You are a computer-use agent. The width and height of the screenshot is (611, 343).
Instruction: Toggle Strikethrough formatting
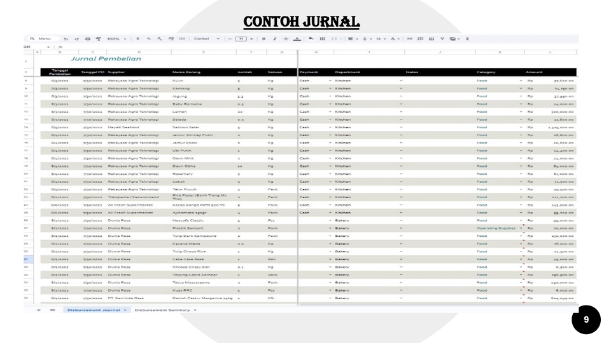click(x=286, y=39)
